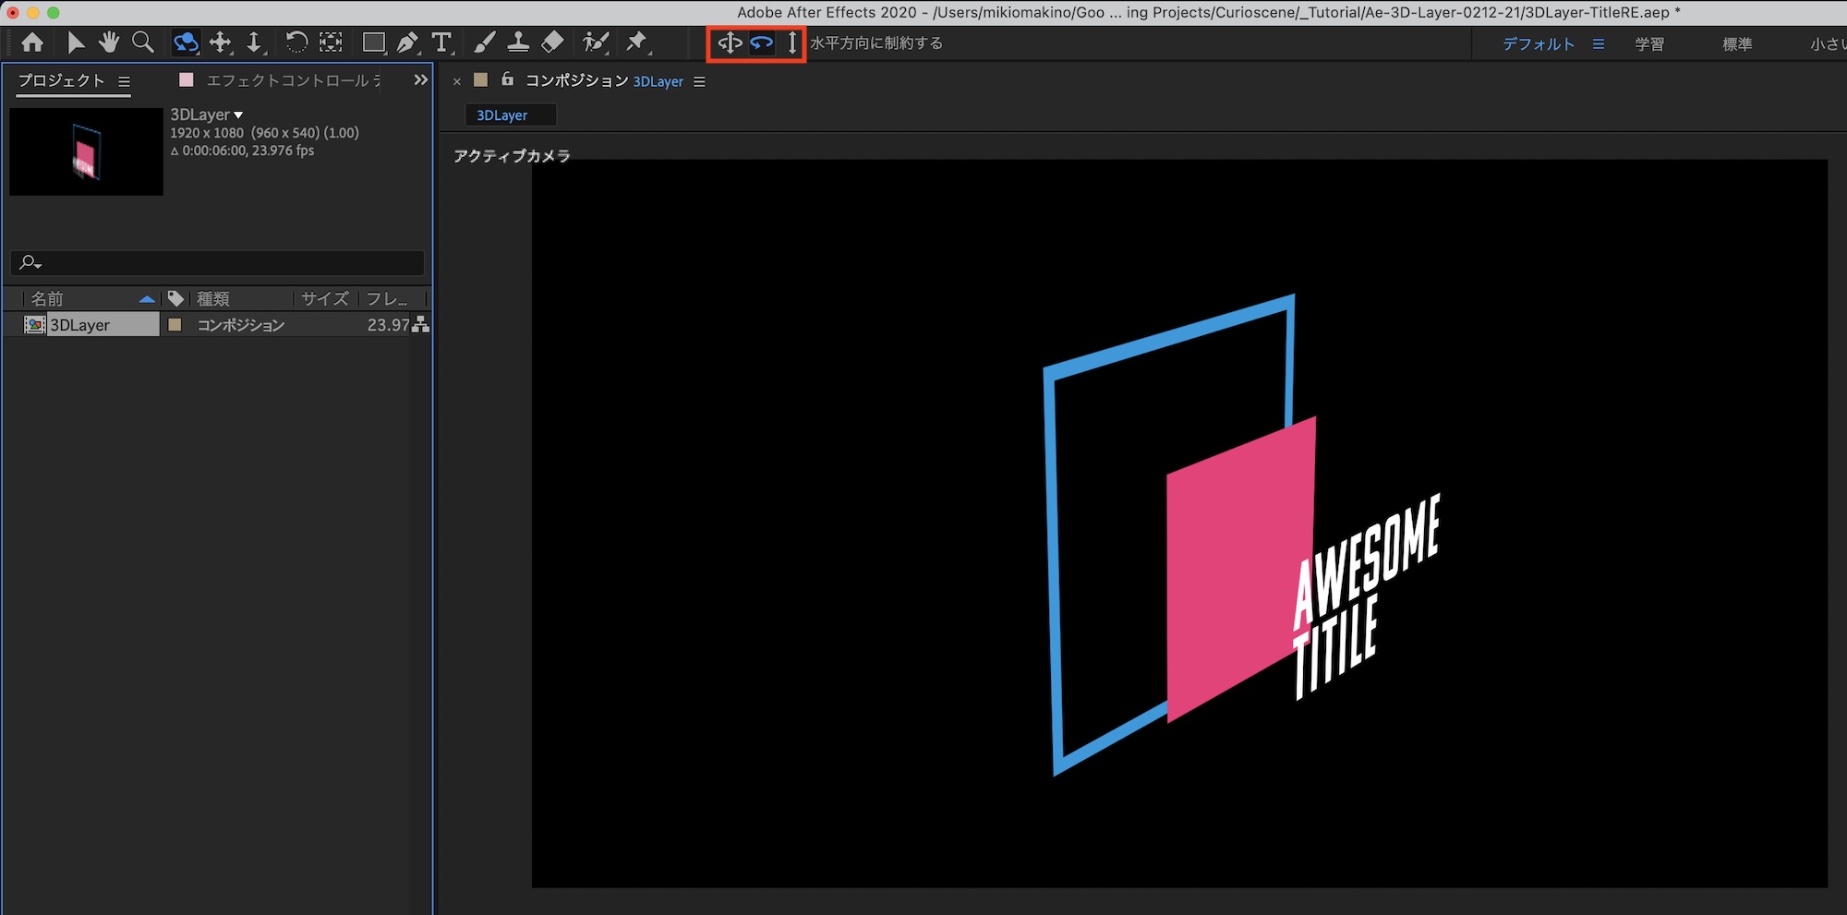Select the Pen tool

point(406,42)
